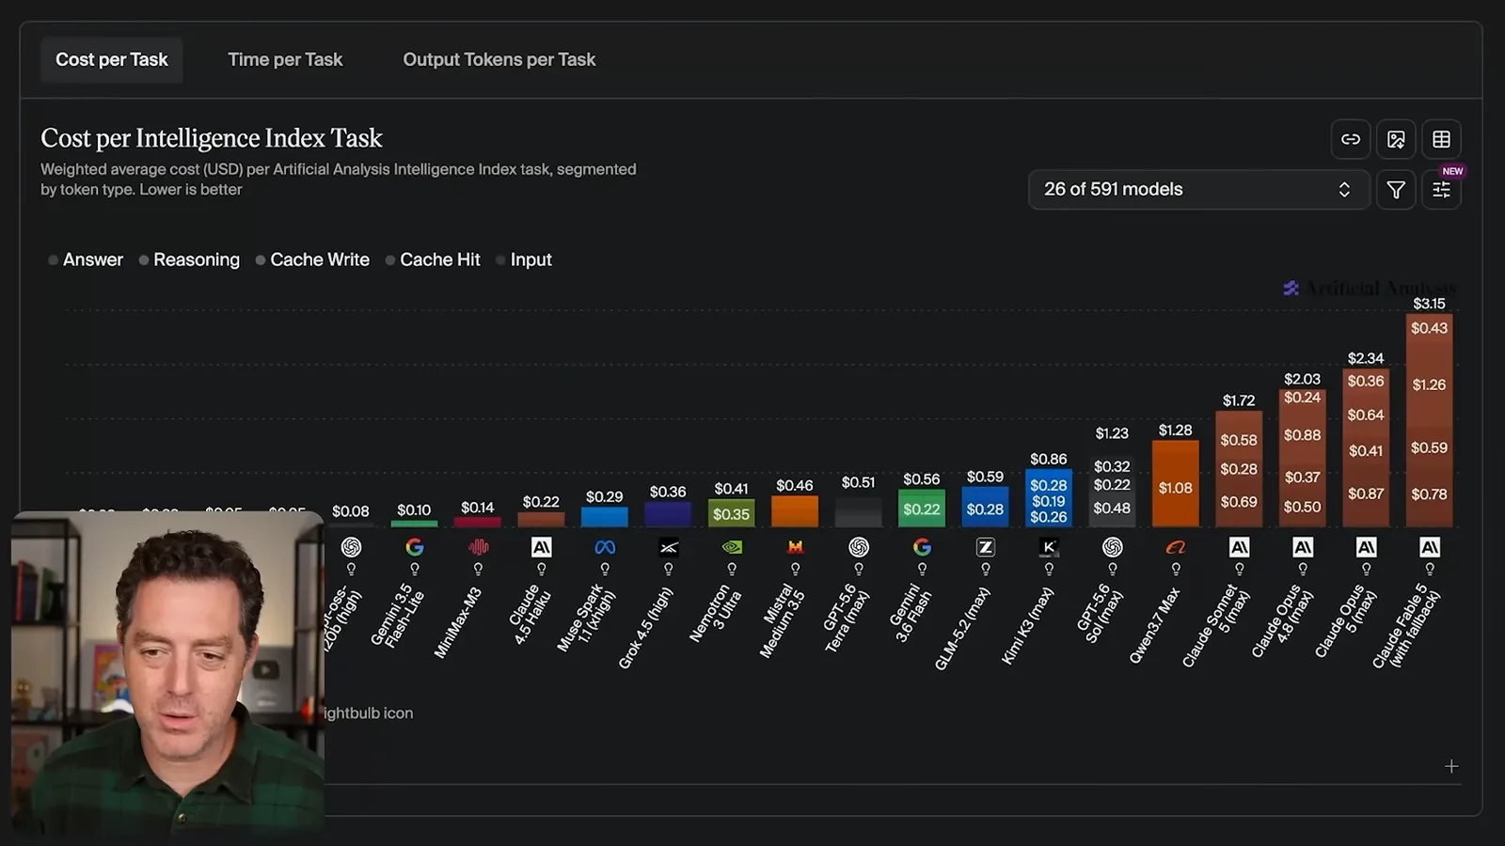Image resolution: width=1505 pixels, height=846 pixels.
Task: Toggle the Cache Hit legend series
Action: coord(433,259)
